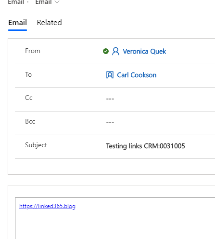Click the To field label
This screenshot has width=215, height=239.
point(28,75)
